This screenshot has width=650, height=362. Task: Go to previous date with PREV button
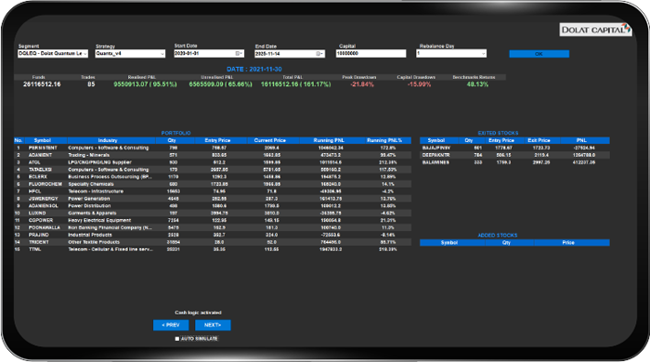tap(171, 325)
